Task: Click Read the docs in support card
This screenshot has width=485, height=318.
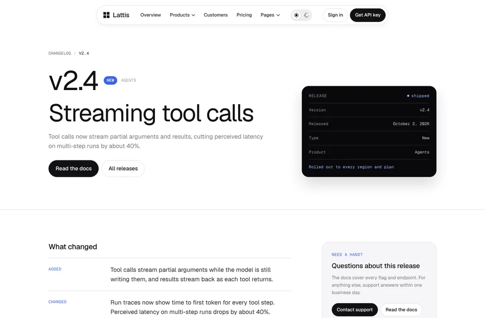Action: [x=401, y=310]
